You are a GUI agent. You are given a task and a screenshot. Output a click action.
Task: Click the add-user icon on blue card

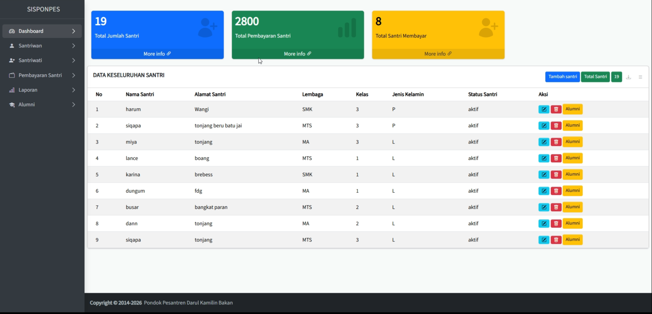[x=207, y=28]
